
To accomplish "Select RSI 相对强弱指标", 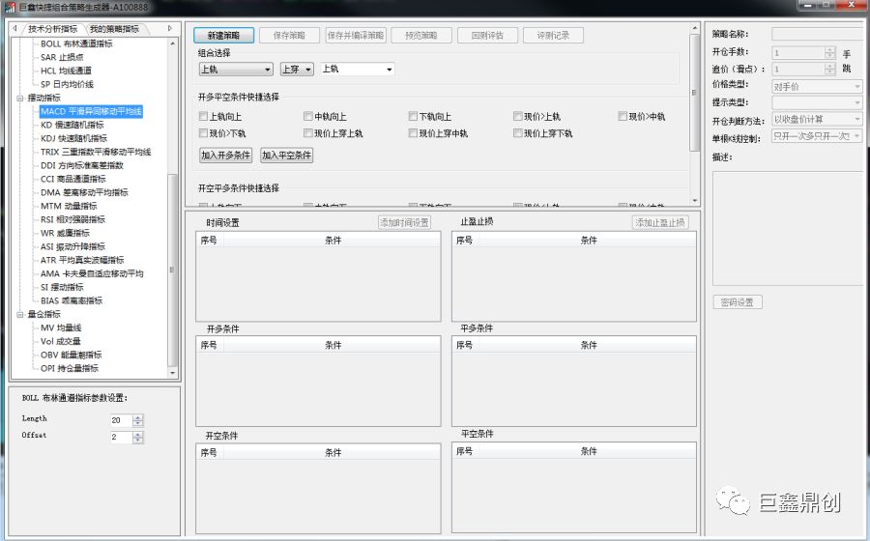I will (x=72, y=219).
